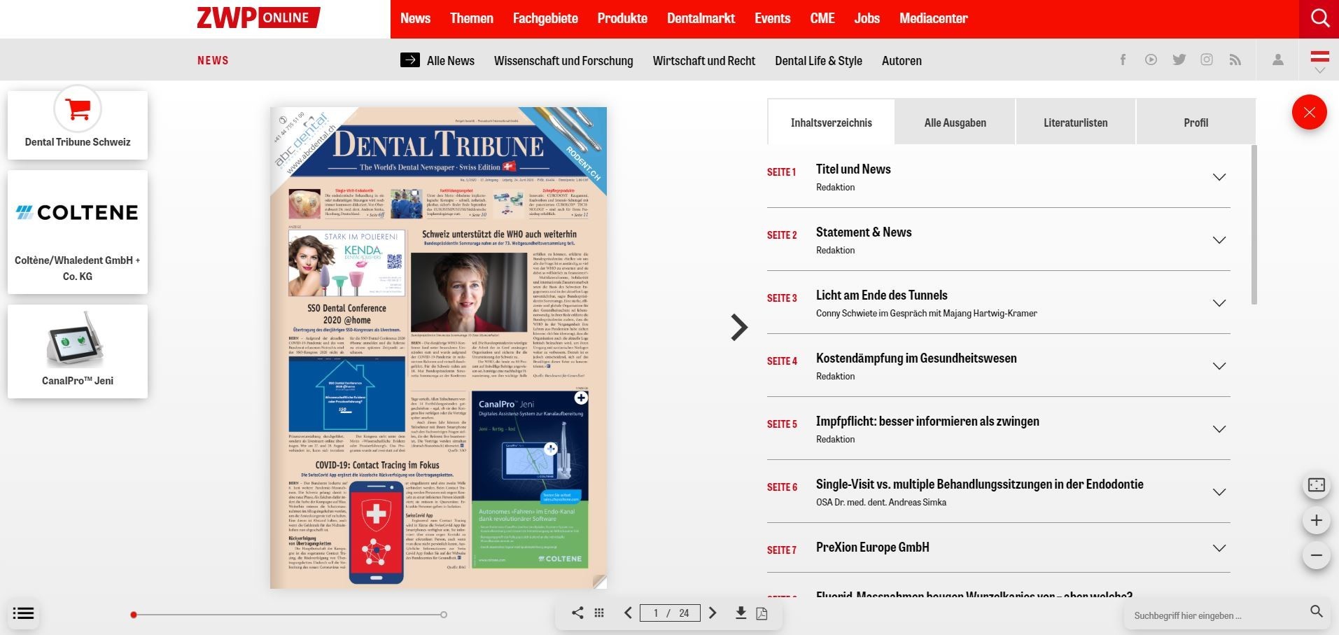Viewport: 1339px width, 635px height.
Task: Go to previous page in toolbar
Action: pos(628,613)
